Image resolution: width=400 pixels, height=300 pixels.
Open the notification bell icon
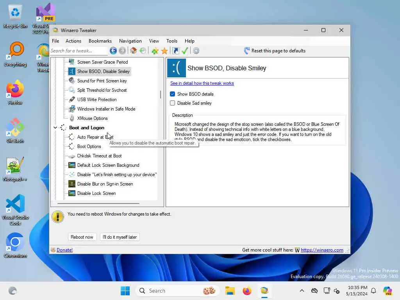(373, 291)
